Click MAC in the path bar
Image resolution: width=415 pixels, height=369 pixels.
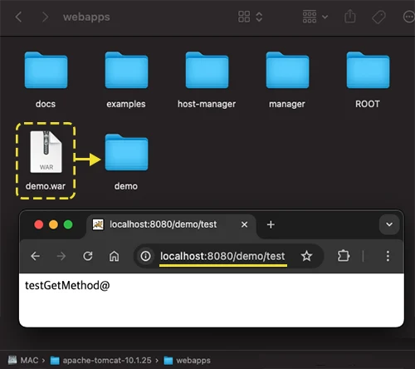[24, 360]
